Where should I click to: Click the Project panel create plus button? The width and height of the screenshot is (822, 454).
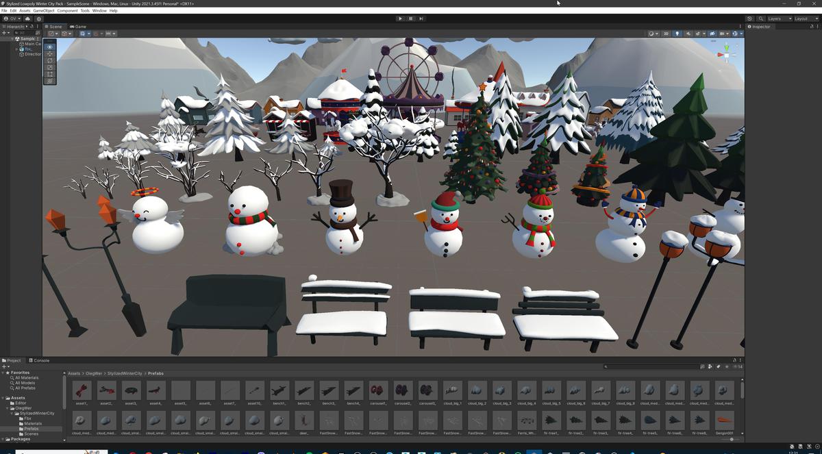[x=4, y=367]
